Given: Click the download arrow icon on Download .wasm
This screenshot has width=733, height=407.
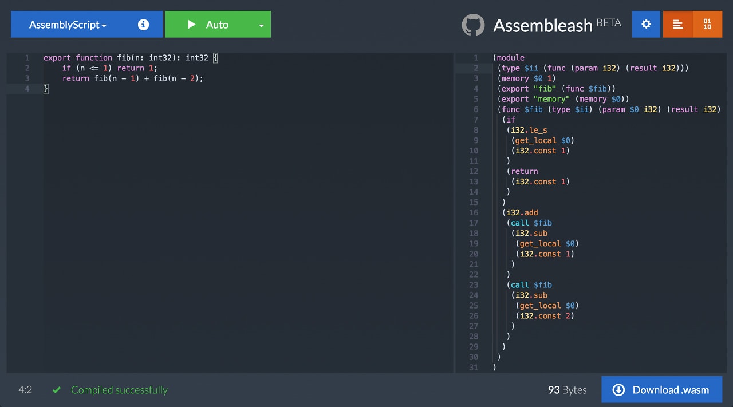Looking at the screenshot, I should point(618,389).
